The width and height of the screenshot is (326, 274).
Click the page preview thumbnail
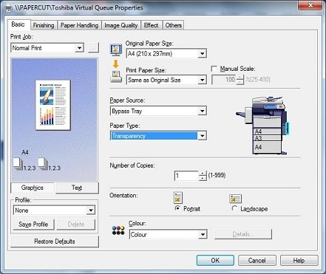(x=53, y=105)
